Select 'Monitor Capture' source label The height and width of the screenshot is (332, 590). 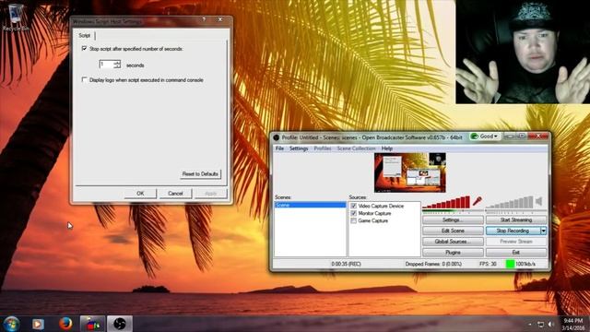[x=374, y=213]
